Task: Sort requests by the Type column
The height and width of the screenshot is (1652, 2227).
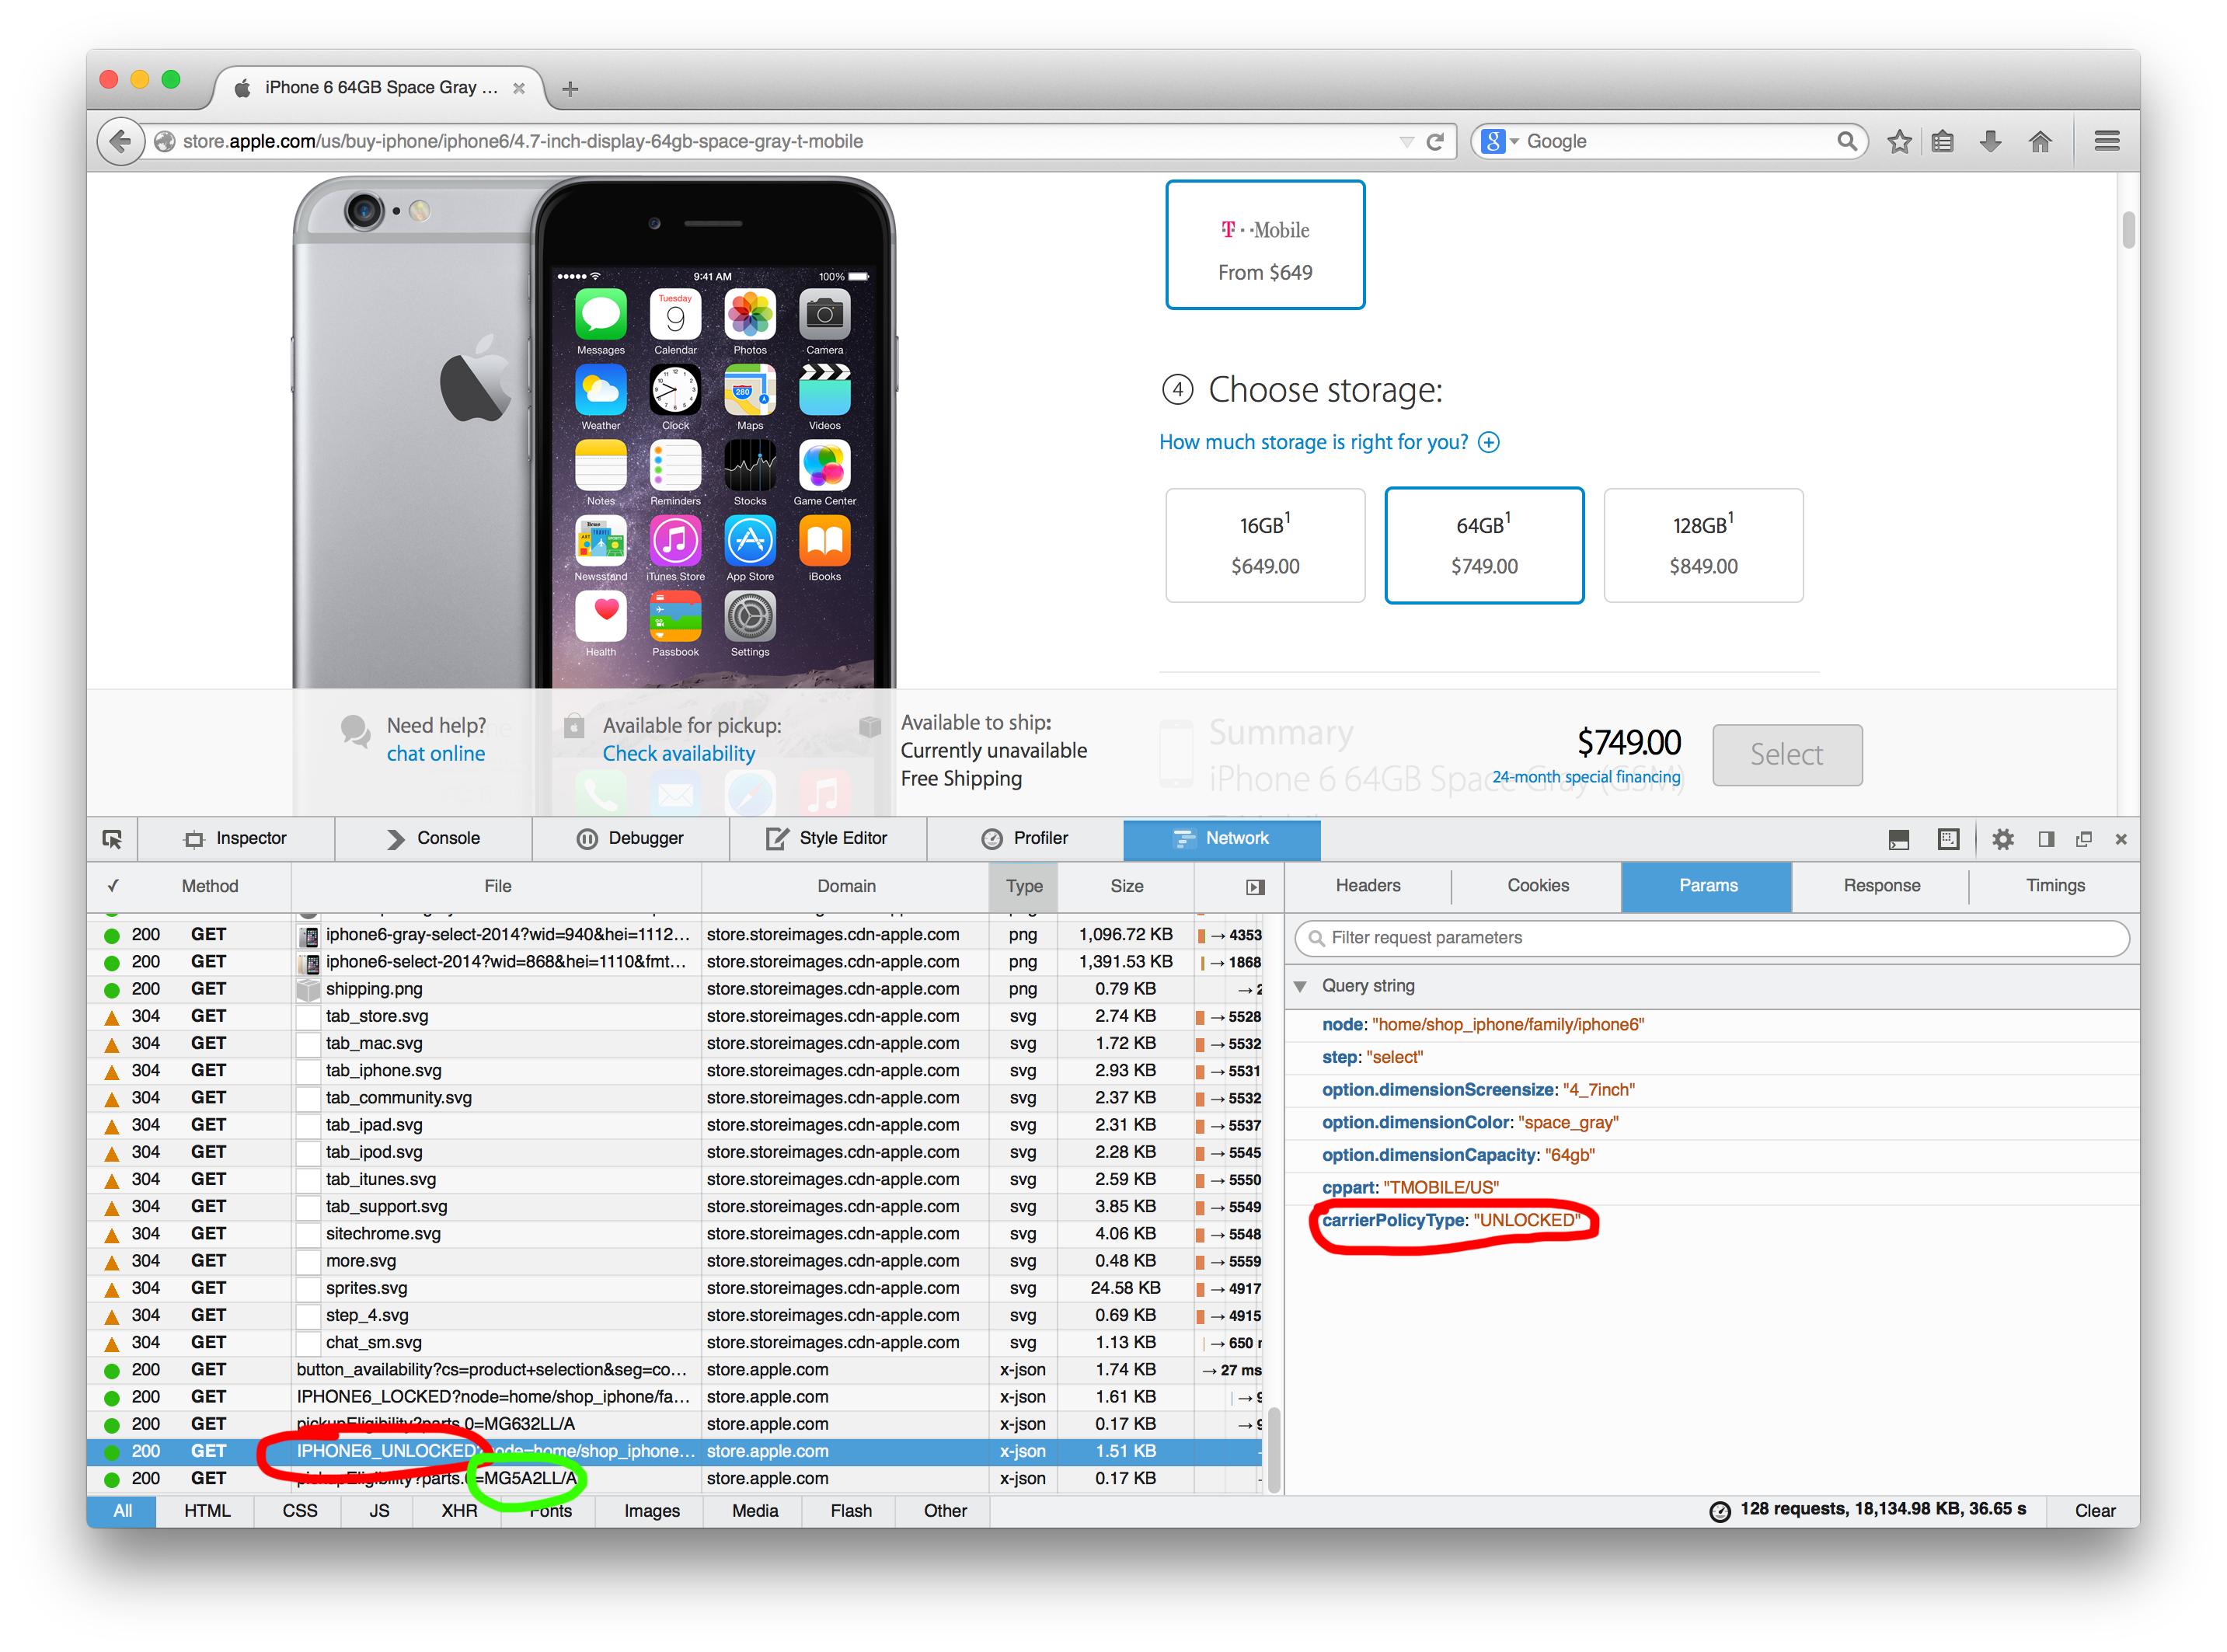Action: [1024, 887]
